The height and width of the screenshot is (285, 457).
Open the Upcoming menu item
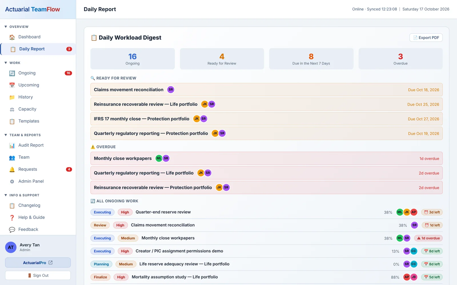coord(38,85)
